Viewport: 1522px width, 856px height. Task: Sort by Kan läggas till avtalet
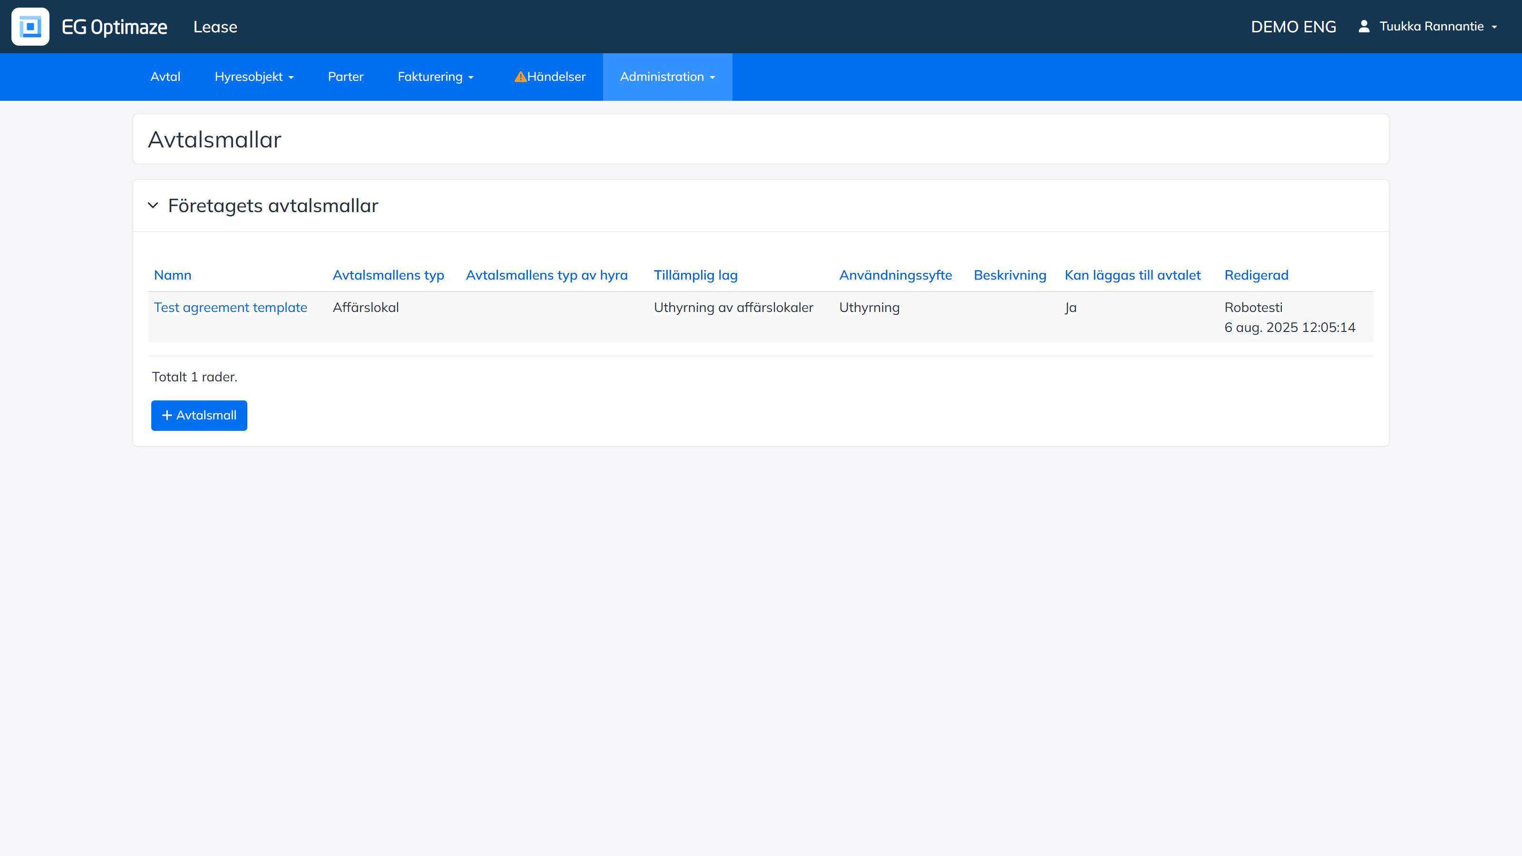coord(1132,275)
